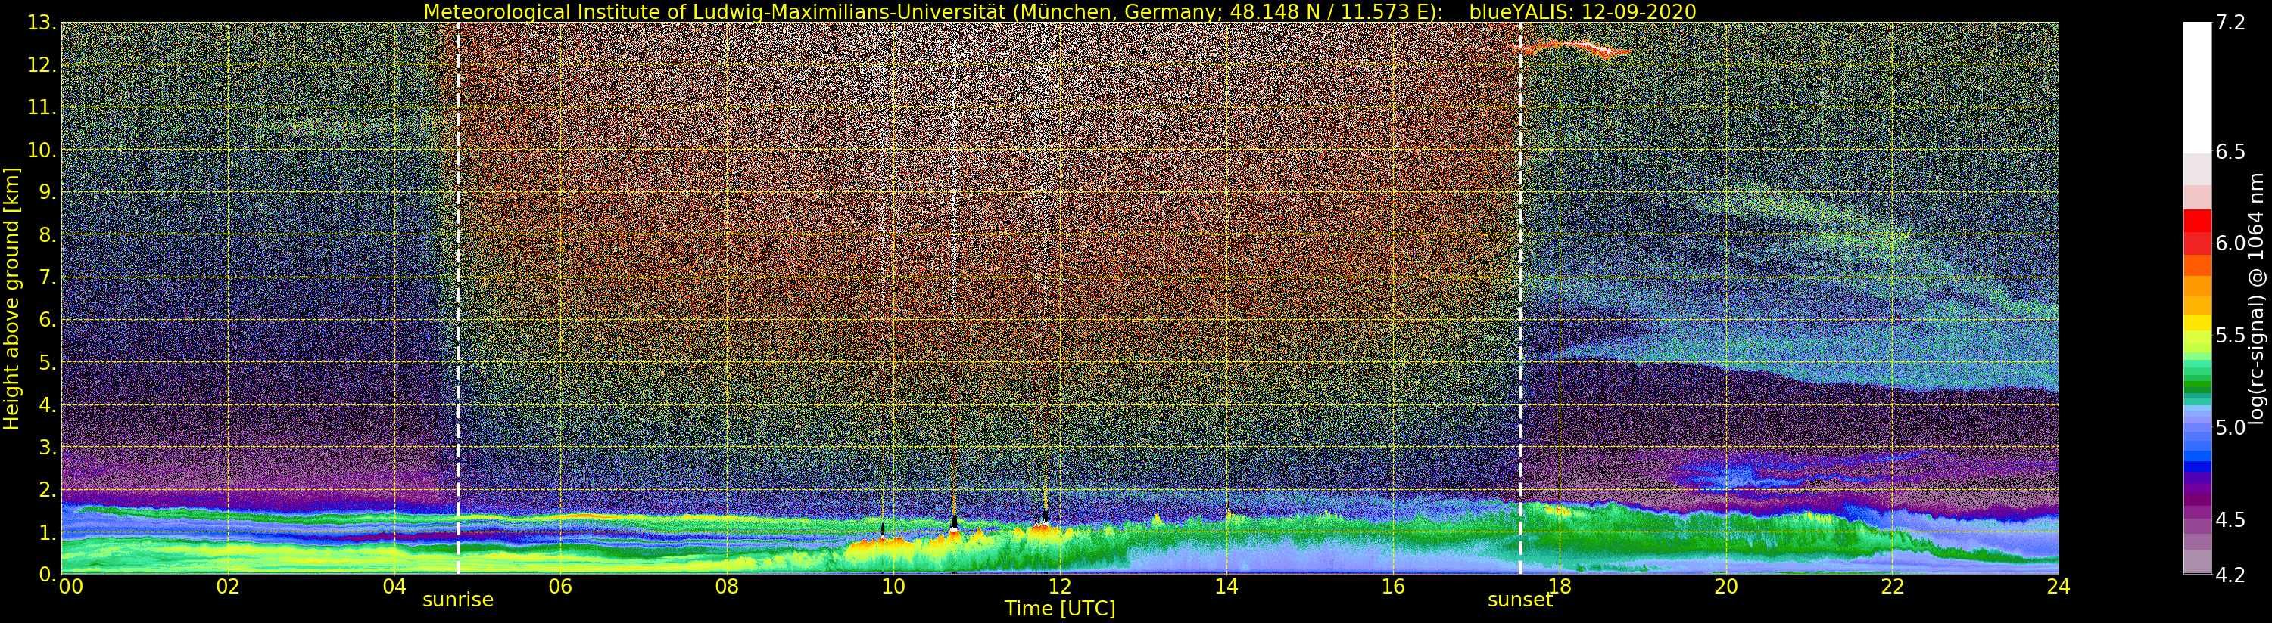Click the '7.2' colorbar value

[x=2230, y=23]
